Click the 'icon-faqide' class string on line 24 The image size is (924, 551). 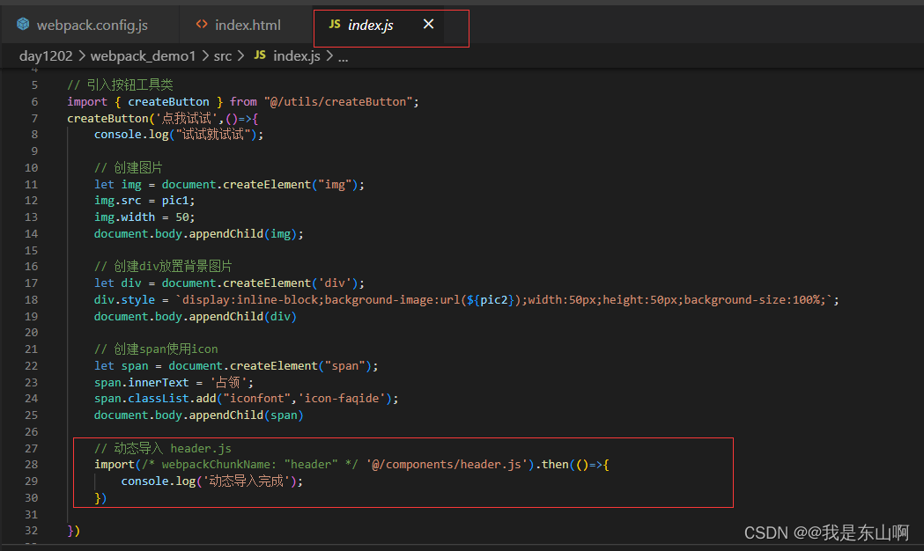click(x=342, y=399)
